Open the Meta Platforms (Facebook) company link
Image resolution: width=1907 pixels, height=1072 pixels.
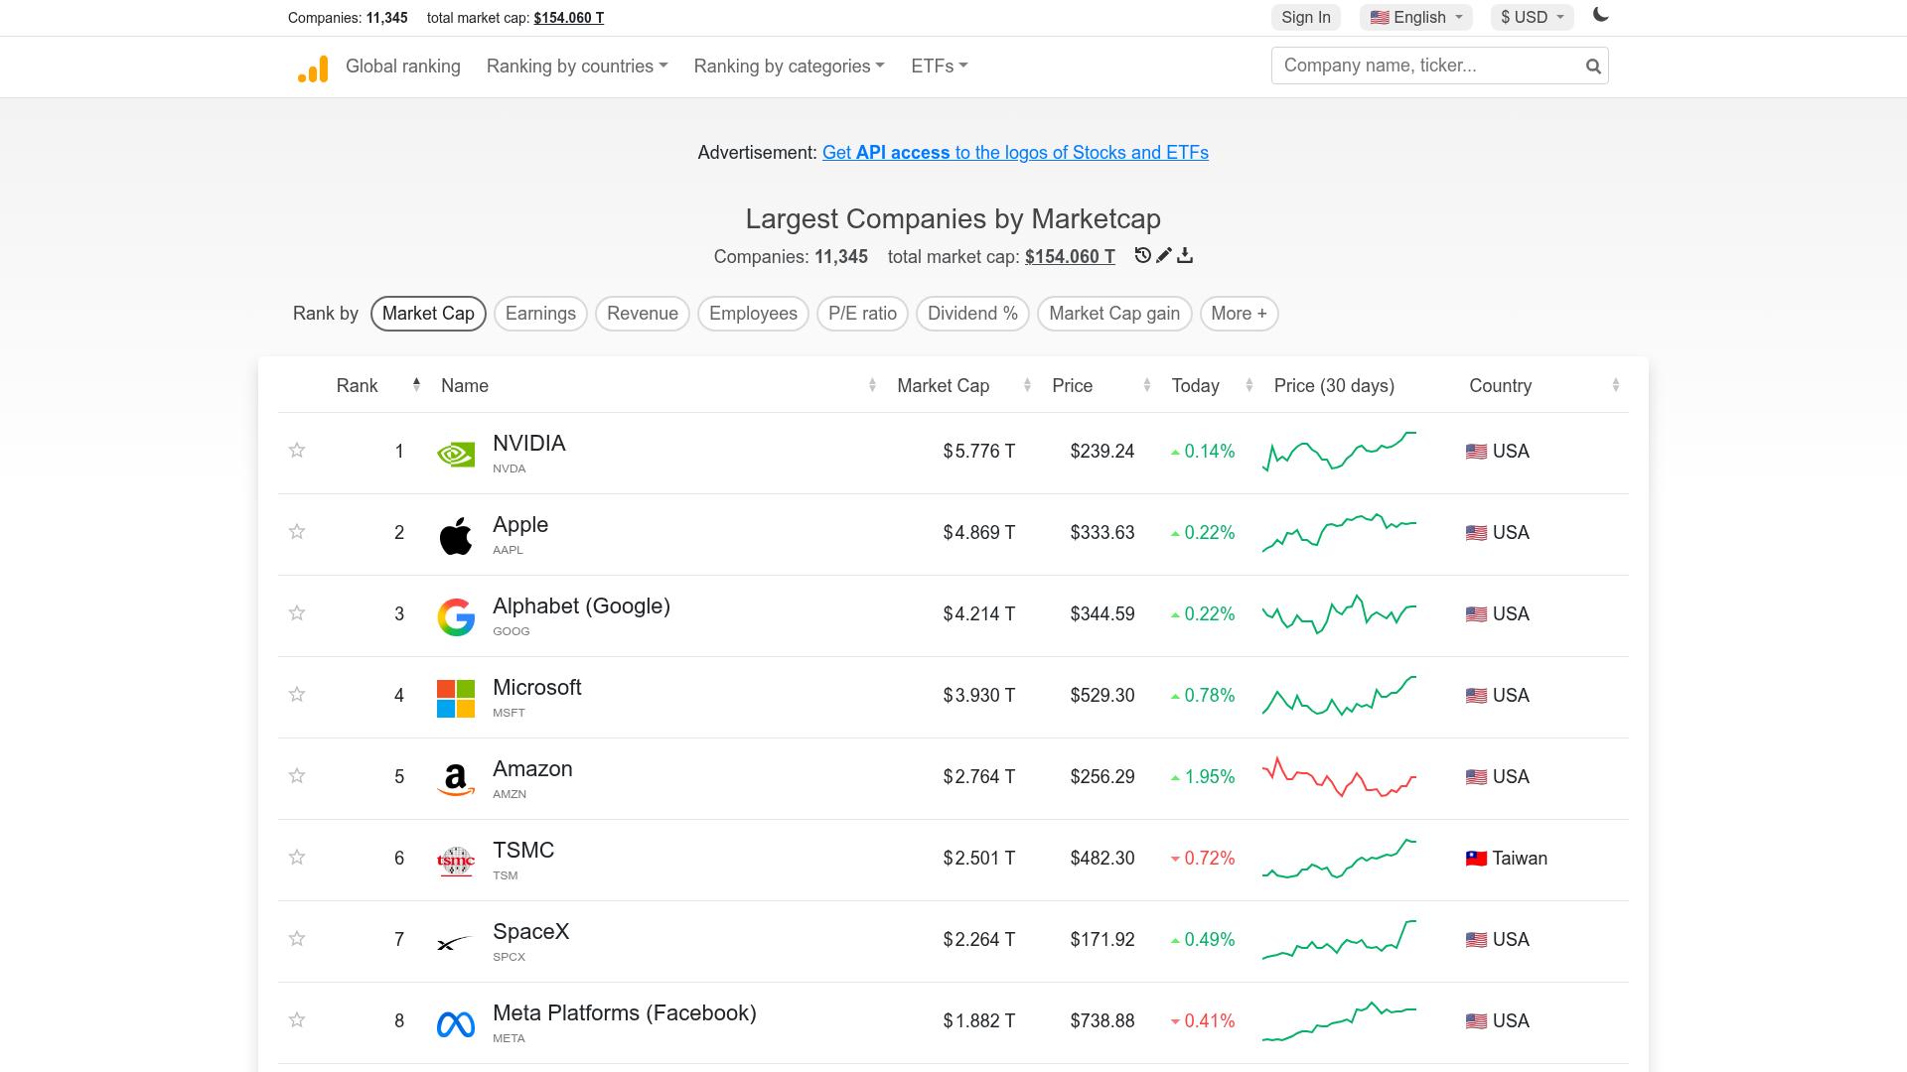coord(625,1013)
